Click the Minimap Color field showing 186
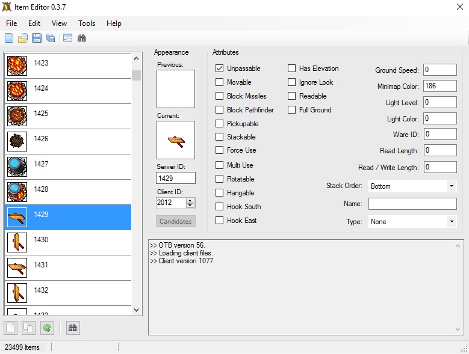Screen dimensions: 469x354 (439, 86)
